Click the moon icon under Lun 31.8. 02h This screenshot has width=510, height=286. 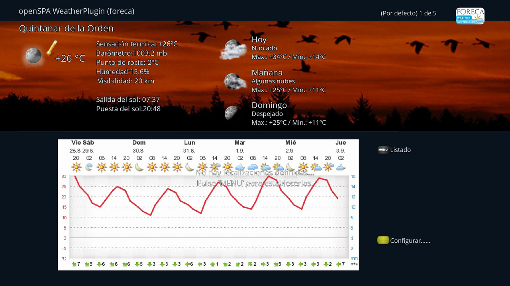point(190,167)
